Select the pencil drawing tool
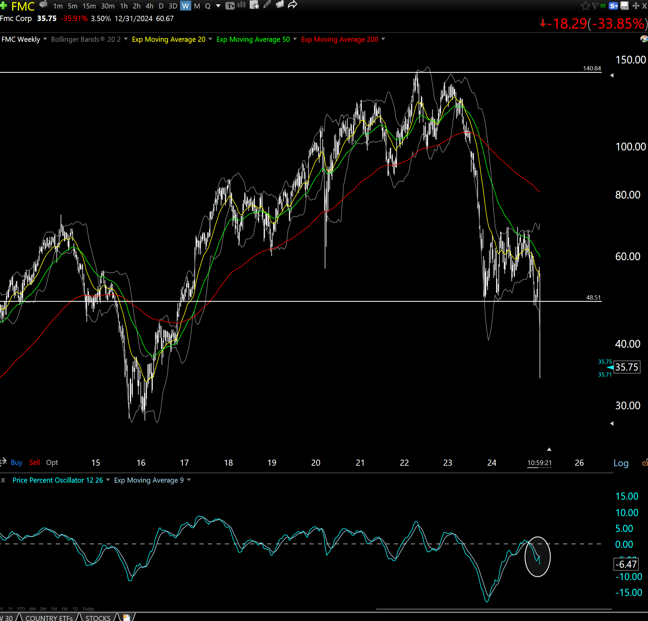 tap(266, 5)
